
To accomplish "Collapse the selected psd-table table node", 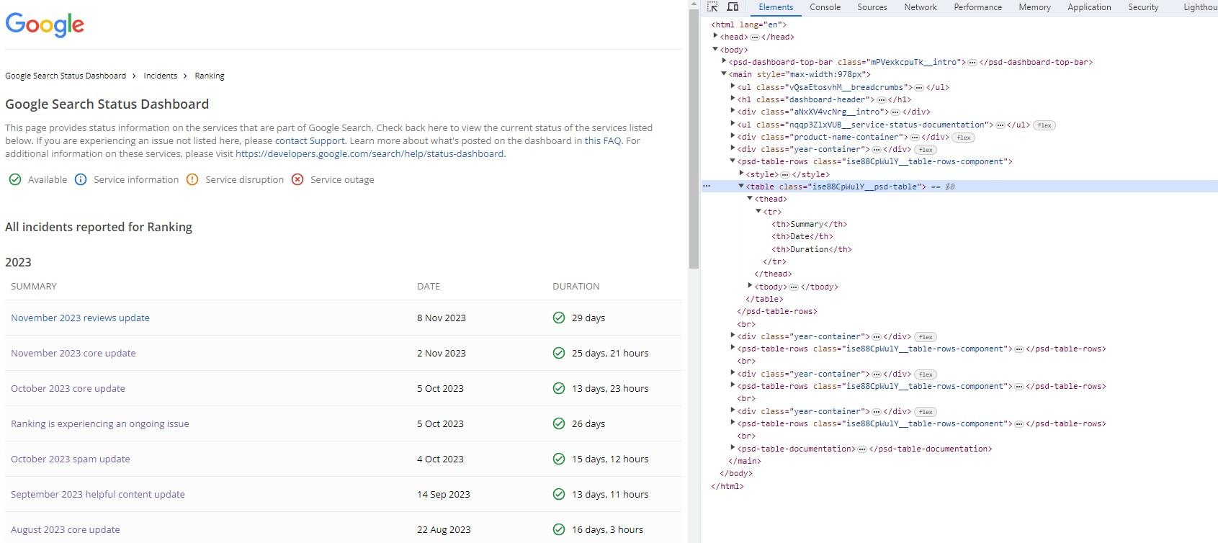I will tap(741, 187).
